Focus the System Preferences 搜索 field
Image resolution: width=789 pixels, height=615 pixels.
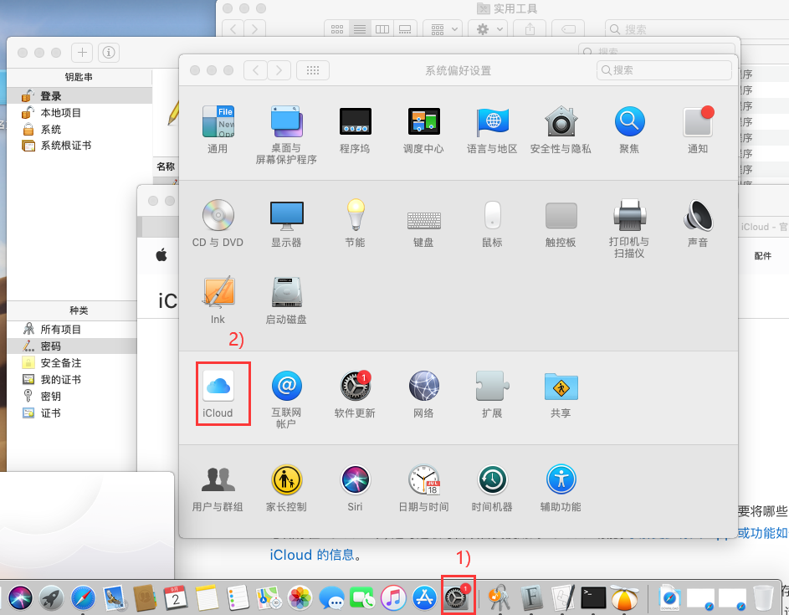[663, 70]
